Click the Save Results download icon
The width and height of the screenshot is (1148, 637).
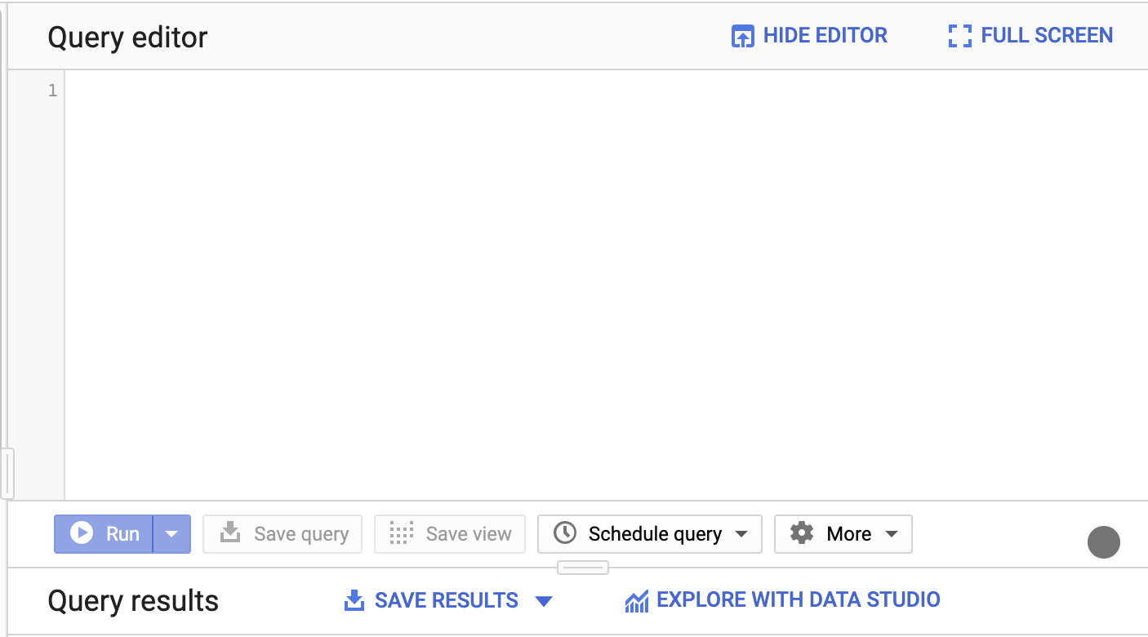pos(354,601)
